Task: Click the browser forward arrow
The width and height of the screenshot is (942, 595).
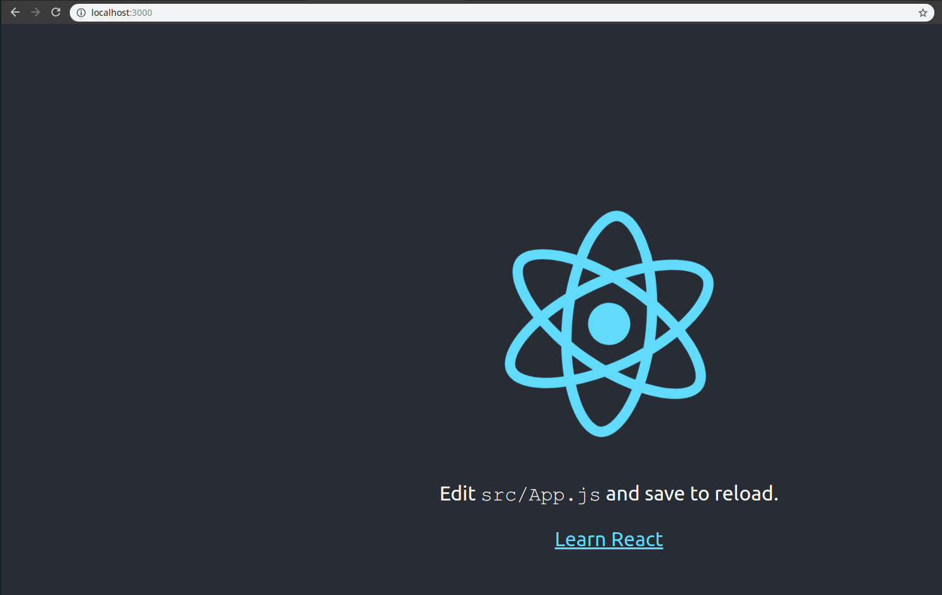Action: pos(36,12)
